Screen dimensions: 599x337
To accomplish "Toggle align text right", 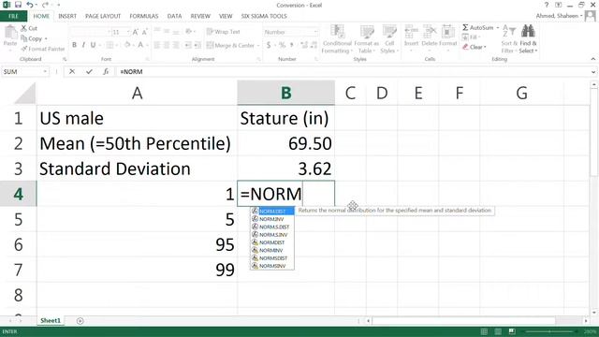I will (176, 45).
